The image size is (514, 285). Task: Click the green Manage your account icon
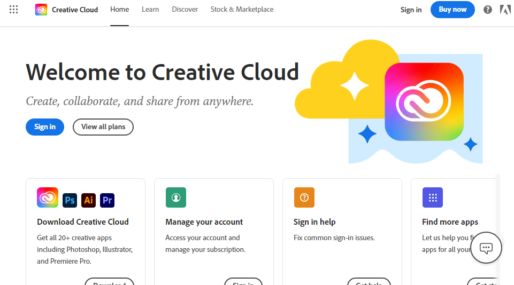pyautogui.click(x=176, y=197)
